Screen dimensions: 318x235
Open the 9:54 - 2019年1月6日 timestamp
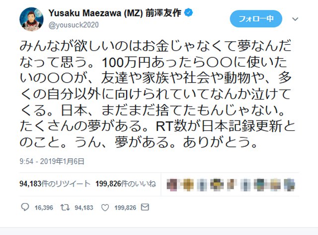coord(52,161)
